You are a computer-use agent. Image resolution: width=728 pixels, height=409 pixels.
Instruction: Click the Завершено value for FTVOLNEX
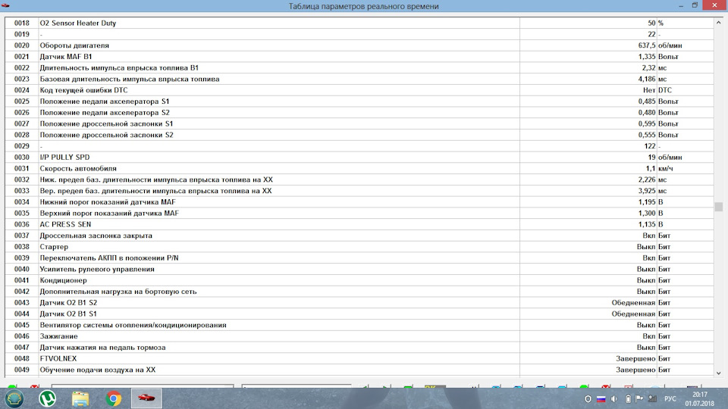click(x=635, y=358)
